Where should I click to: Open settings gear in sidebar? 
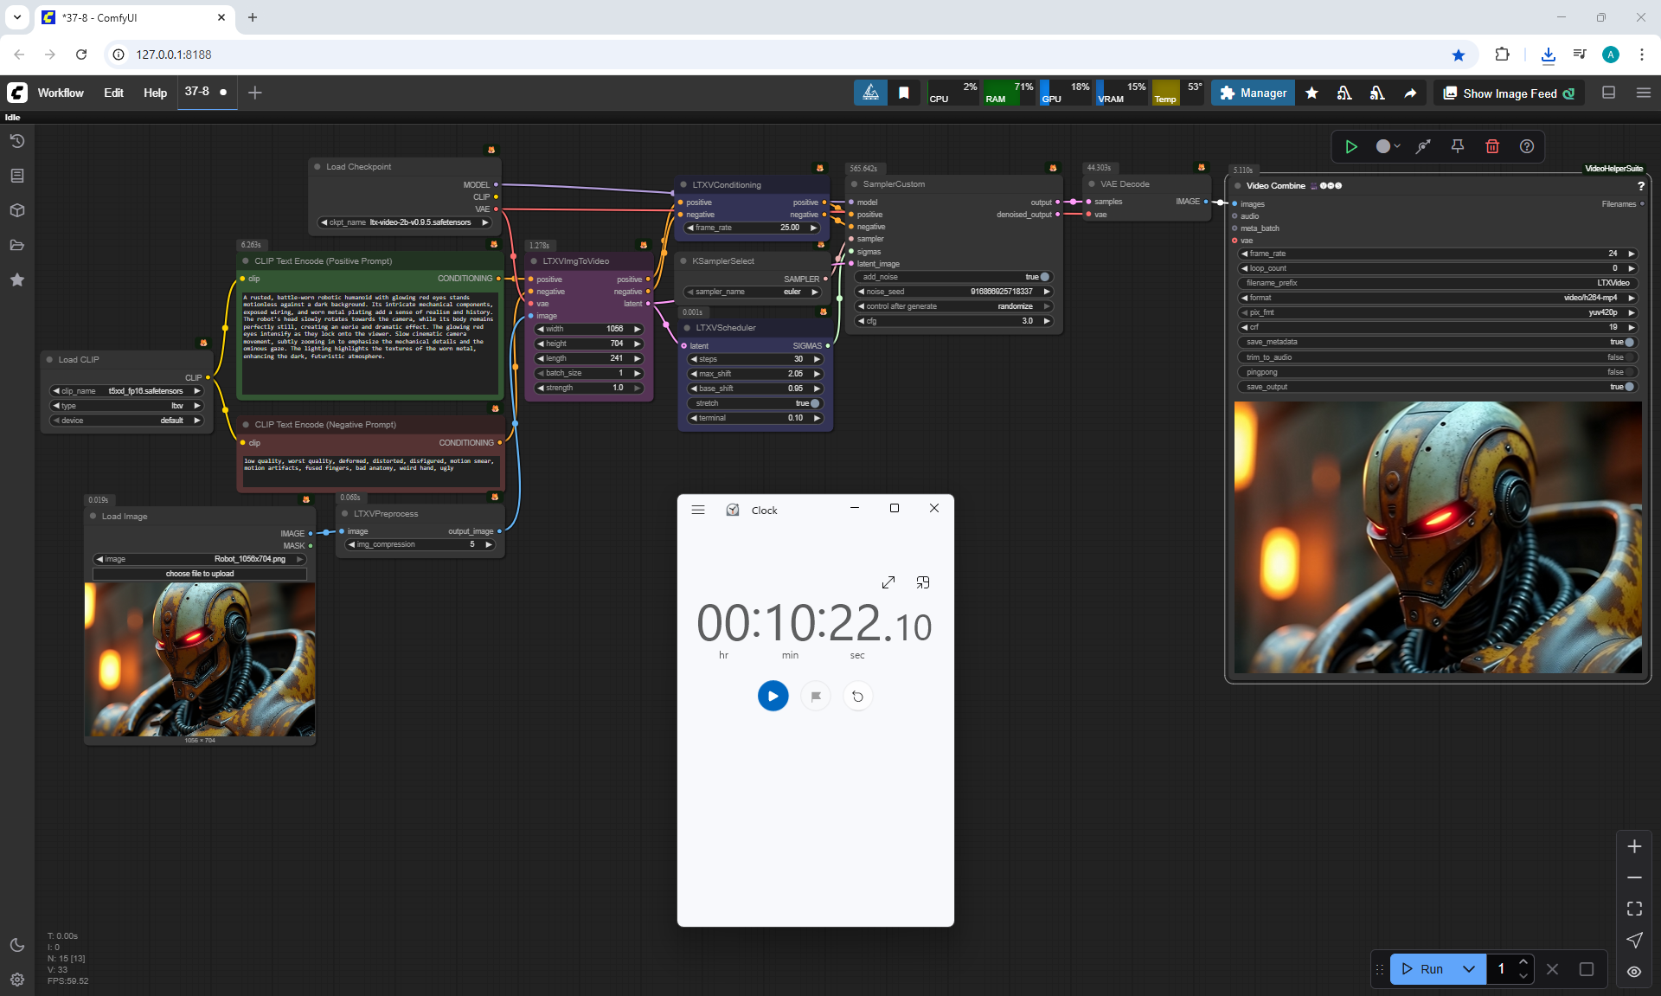[17, 980]
